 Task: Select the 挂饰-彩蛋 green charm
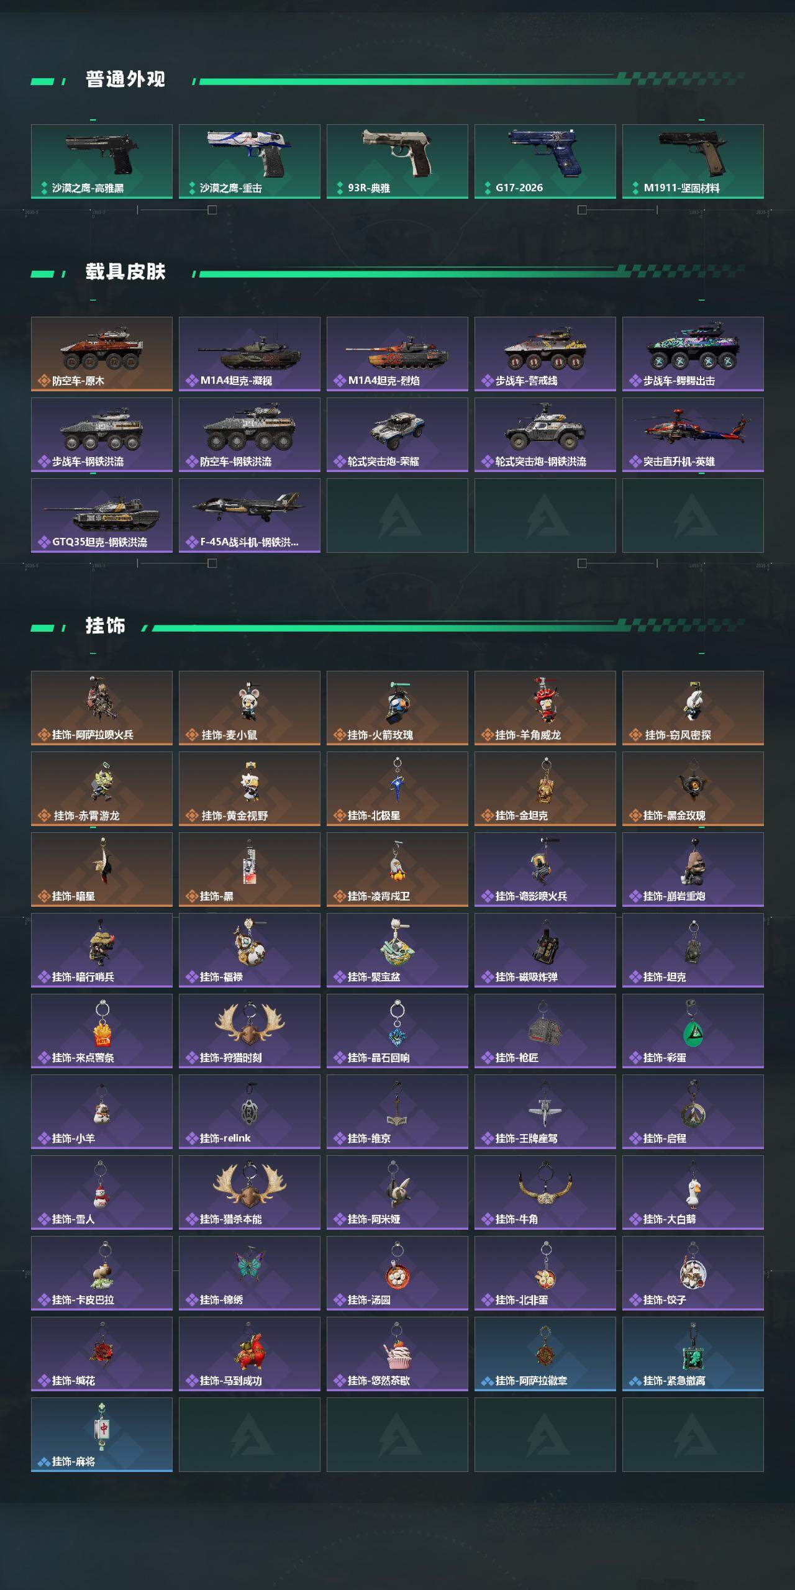pyautogui.click(x=693, y=1031)
